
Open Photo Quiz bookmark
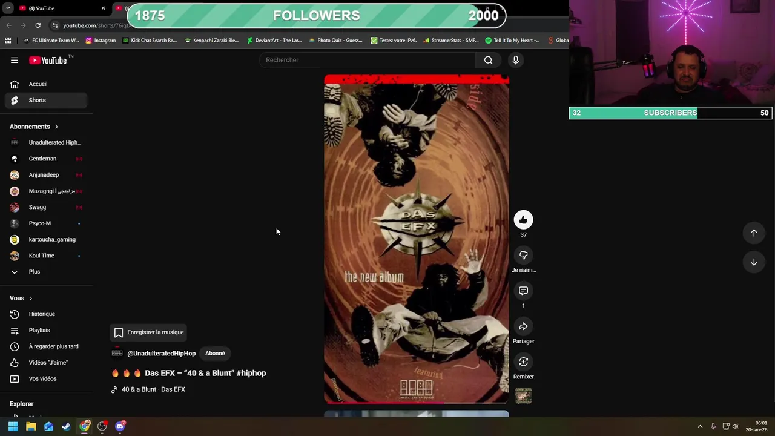tap(335, 41)
